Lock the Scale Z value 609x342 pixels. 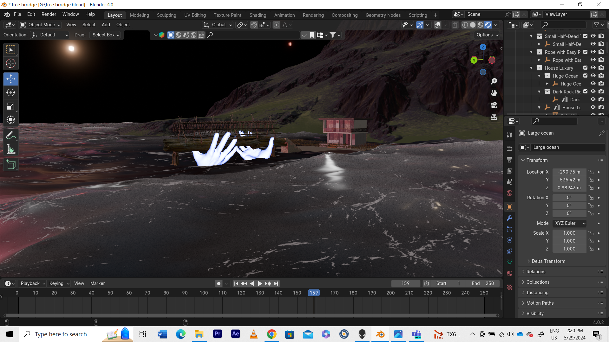point(591,249)
